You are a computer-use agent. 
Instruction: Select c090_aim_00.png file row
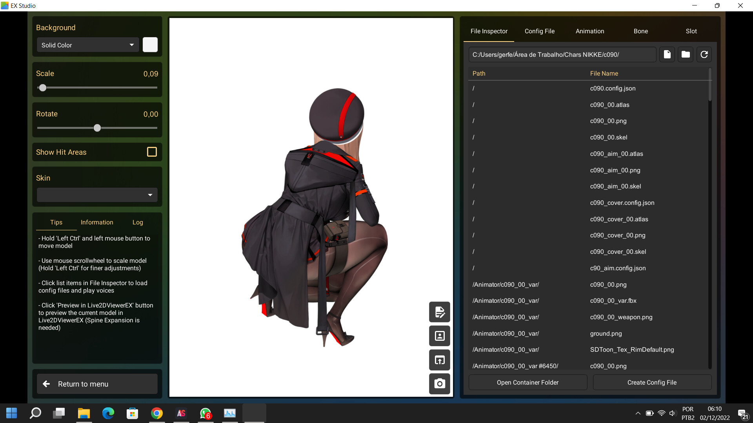(x=588, y=170)
